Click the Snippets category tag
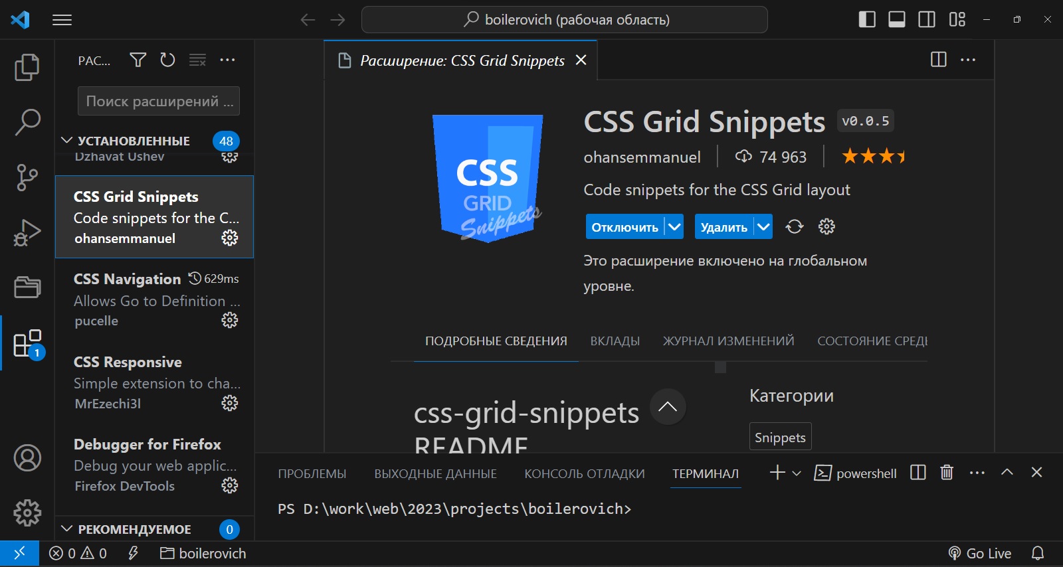1063x567 pixels. click(780, 437)
